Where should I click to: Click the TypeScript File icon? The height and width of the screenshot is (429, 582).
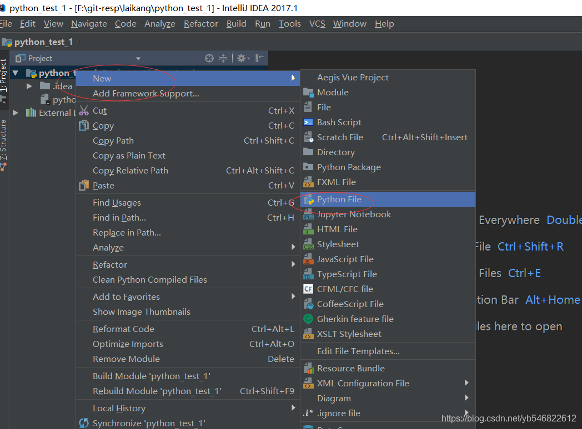[308, 274]
